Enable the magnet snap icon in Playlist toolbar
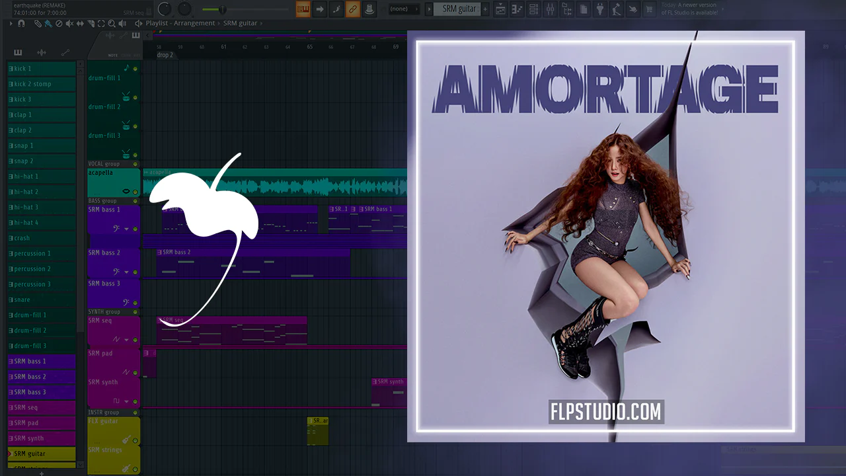The image size is (846, 476). click(x=21, y=23)
